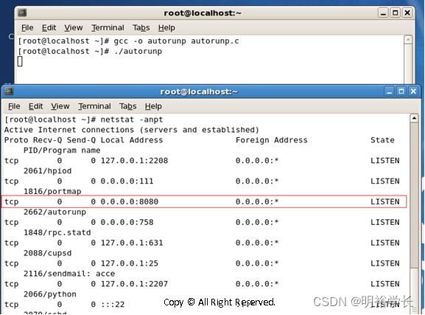The height and width of the screenshot is (315, 425).
Task: Click the highlighted address '0.0.0.0:8080'
Action: pos(130,202)
